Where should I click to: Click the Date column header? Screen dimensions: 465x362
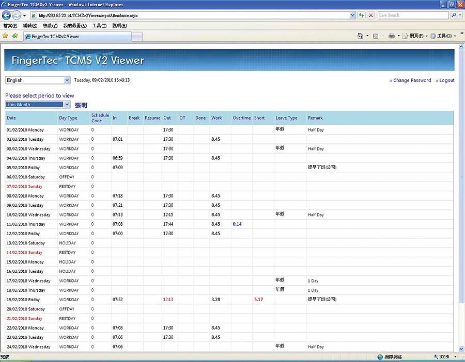[11, 118]
